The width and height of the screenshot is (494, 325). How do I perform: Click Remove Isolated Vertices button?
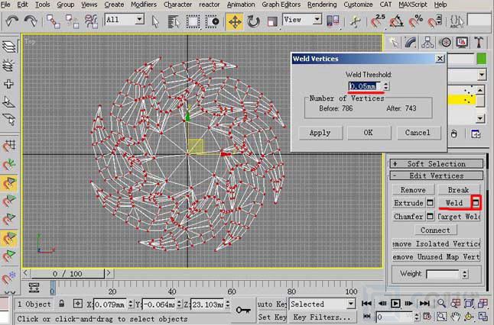point(437,243)
